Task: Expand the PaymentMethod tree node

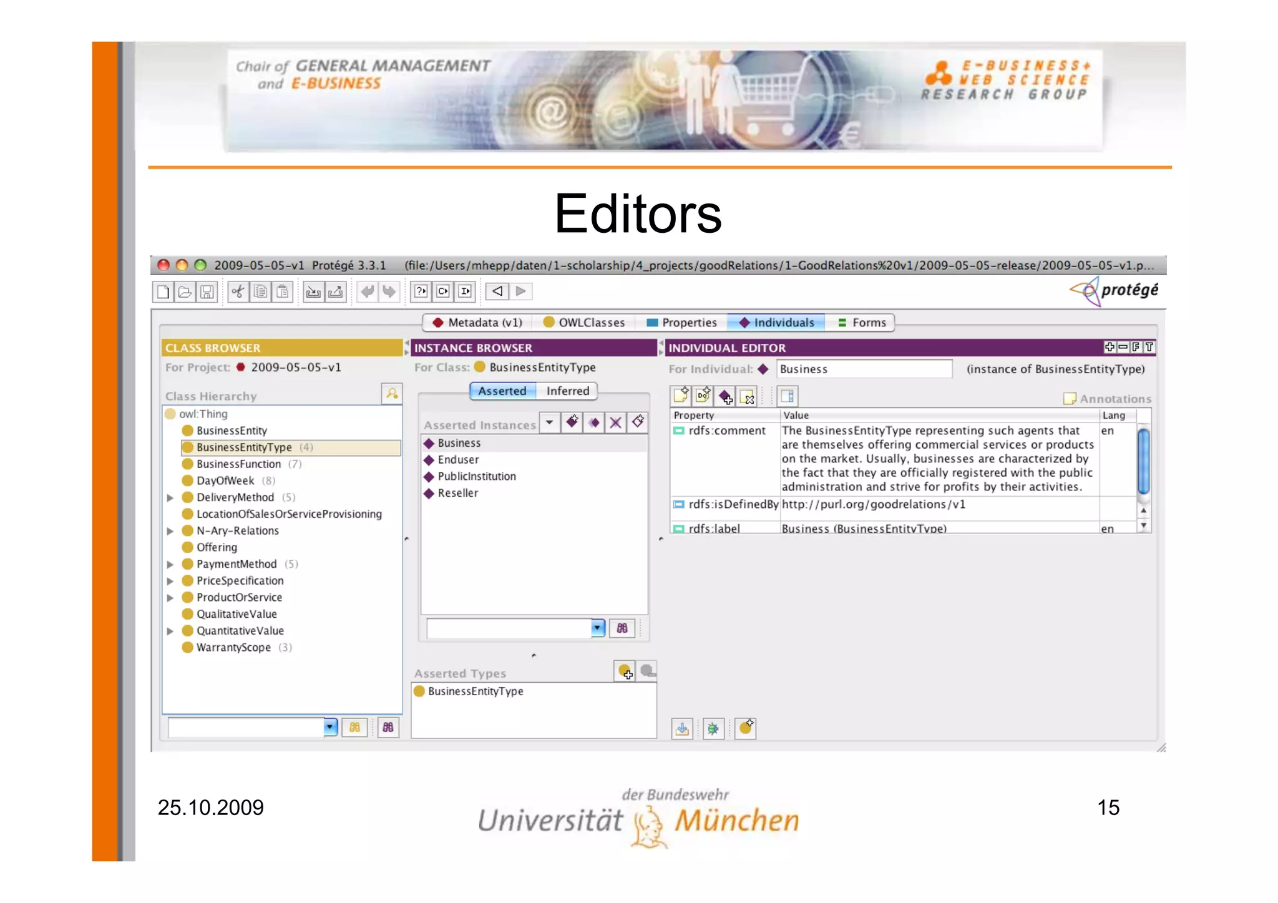Action: (x=170, y=564)
